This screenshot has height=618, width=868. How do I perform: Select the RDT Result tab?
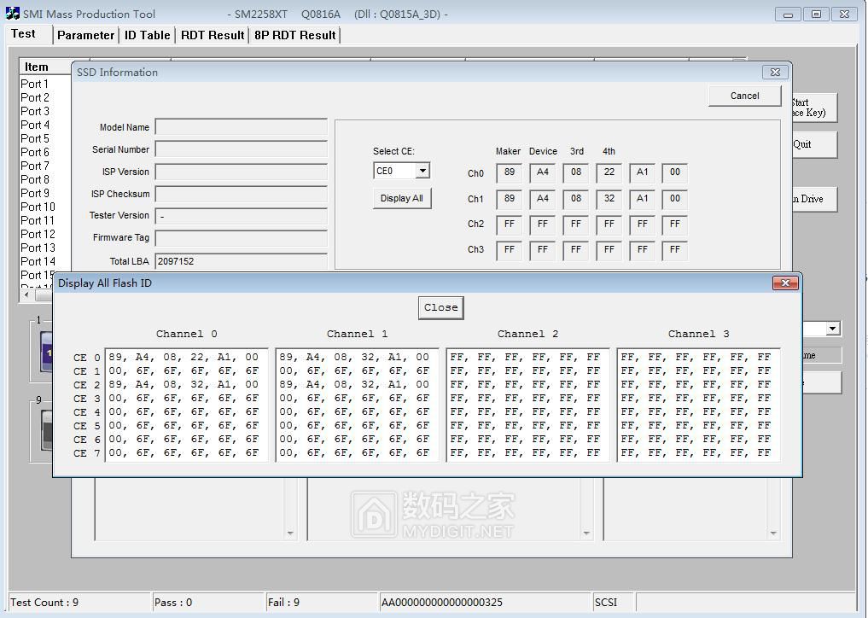pyautogui.click(x=212, y=35)
